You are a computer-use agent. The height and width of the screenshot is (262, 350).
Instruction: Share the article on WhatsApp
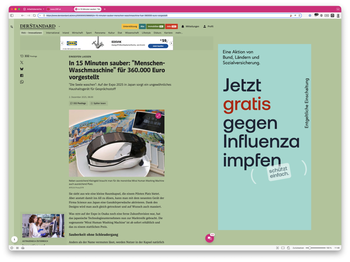point(22,82)
